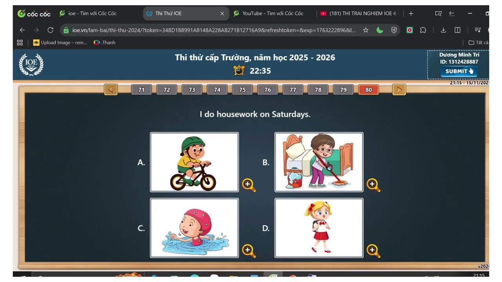Open the apps grid in the bookmarks bar
The height and width of the screenshot is (282, 502).
click(20, 43)
